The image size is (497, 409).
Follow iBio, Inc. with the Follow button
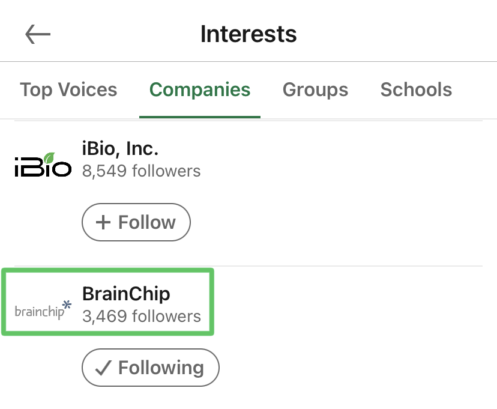(x=136, y=222)
